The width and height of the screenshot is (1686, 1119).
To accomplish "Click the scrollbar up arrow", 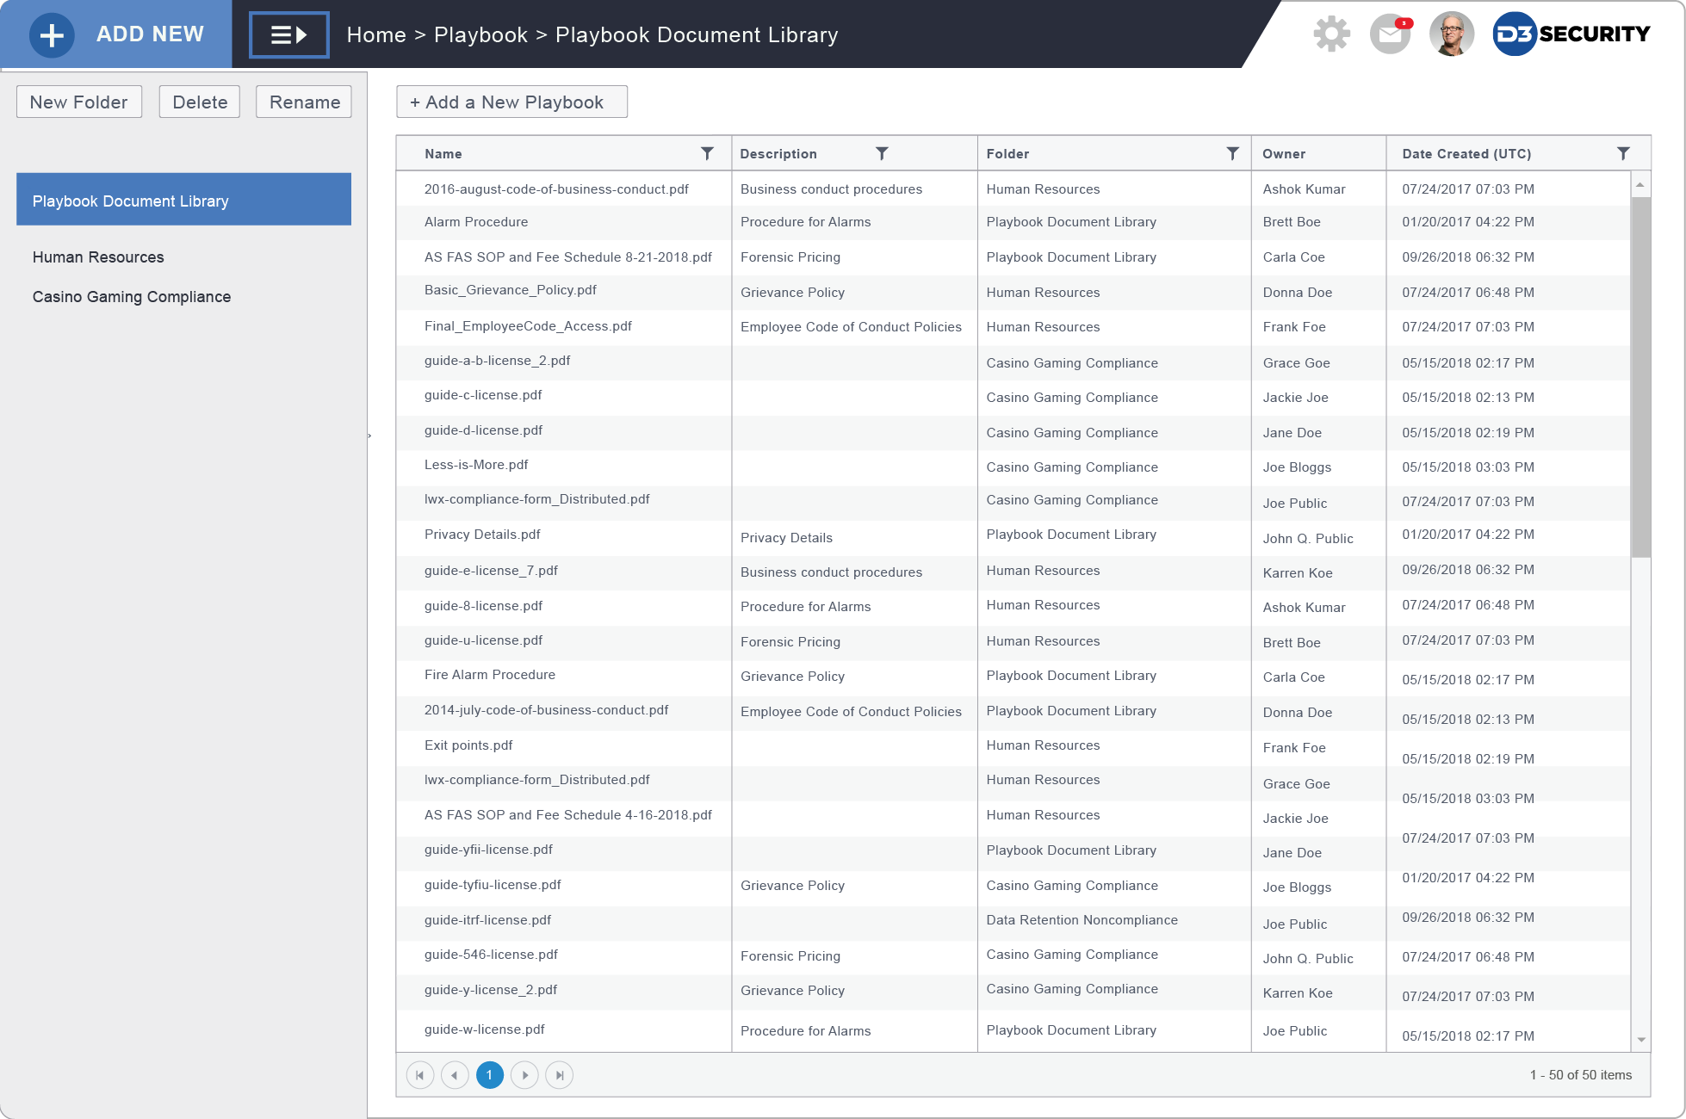I will coord(1640,184).
